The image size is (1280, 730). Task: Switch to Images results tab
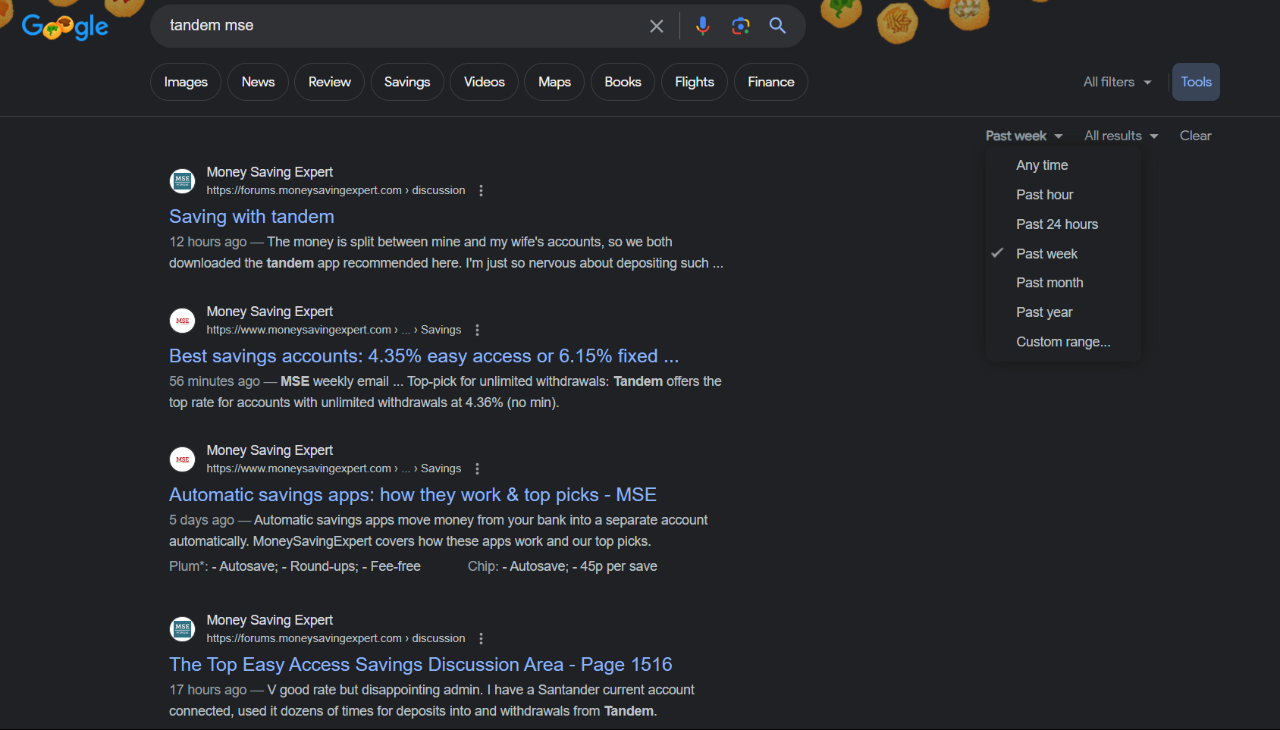pos(186,82)
